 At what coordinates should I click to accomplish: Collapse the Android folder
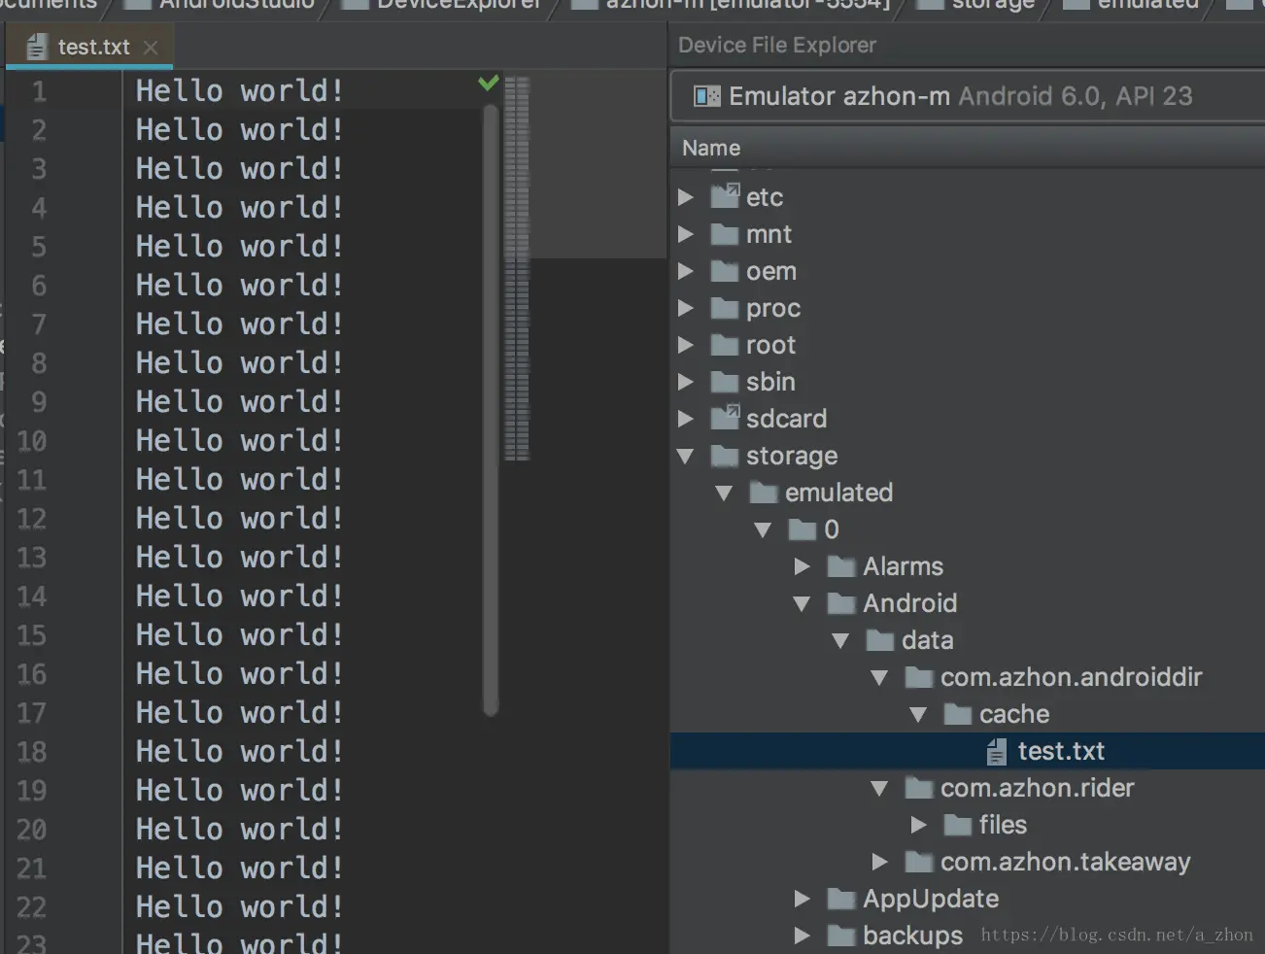802,603
